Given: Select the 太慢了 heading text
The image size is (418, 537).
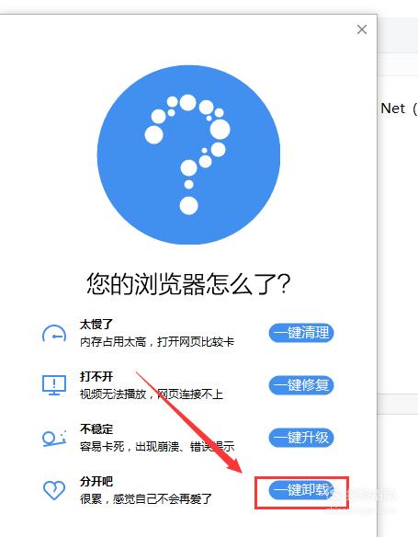Looking at the screenshot, I should pos(96,324).
